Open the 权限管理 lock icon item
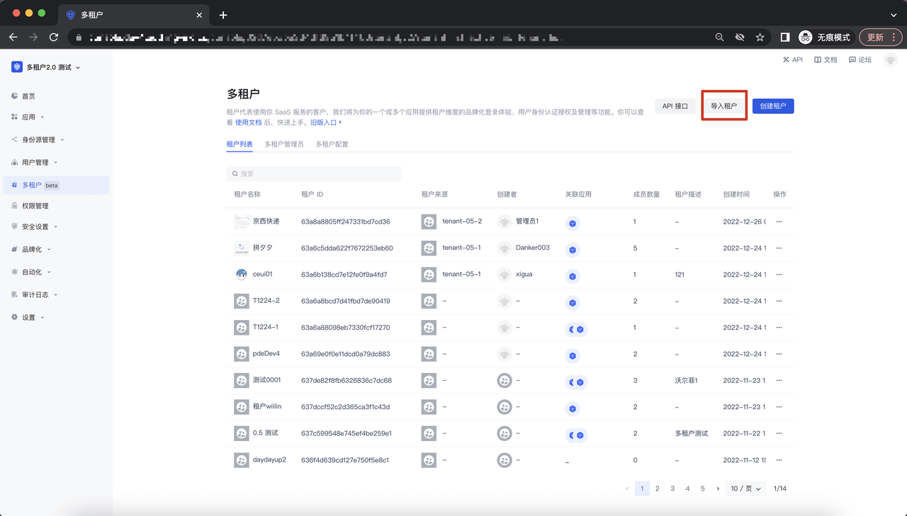Screen dimensions: 907x516 [x=14, y=206]
